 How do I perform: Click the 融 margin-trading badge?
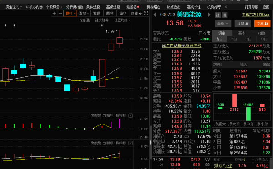pos(218,15)
